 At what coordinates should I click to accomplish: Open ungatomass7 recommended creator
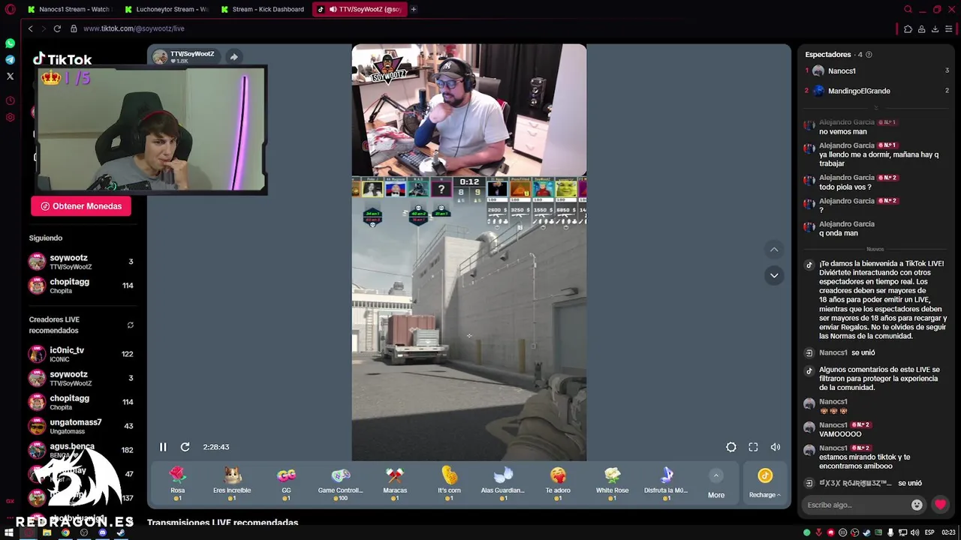(80, 426)
